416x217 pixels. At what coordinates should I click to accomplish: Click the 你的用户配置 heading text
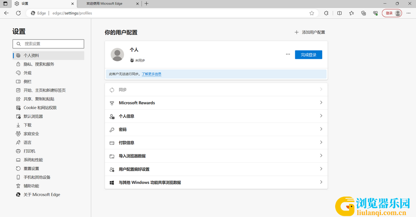[121, 32]
